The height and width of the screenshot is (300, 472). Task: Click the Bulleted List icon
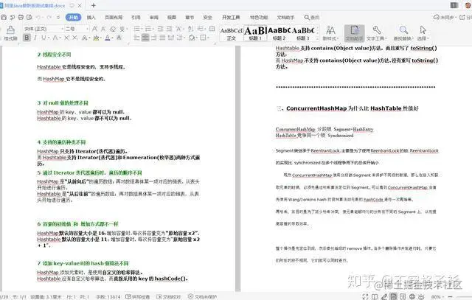click(137, 29)
